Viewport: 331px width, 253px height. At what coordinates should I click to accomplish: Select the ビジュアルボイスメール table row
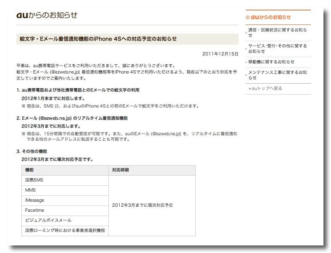coord(65,221)
